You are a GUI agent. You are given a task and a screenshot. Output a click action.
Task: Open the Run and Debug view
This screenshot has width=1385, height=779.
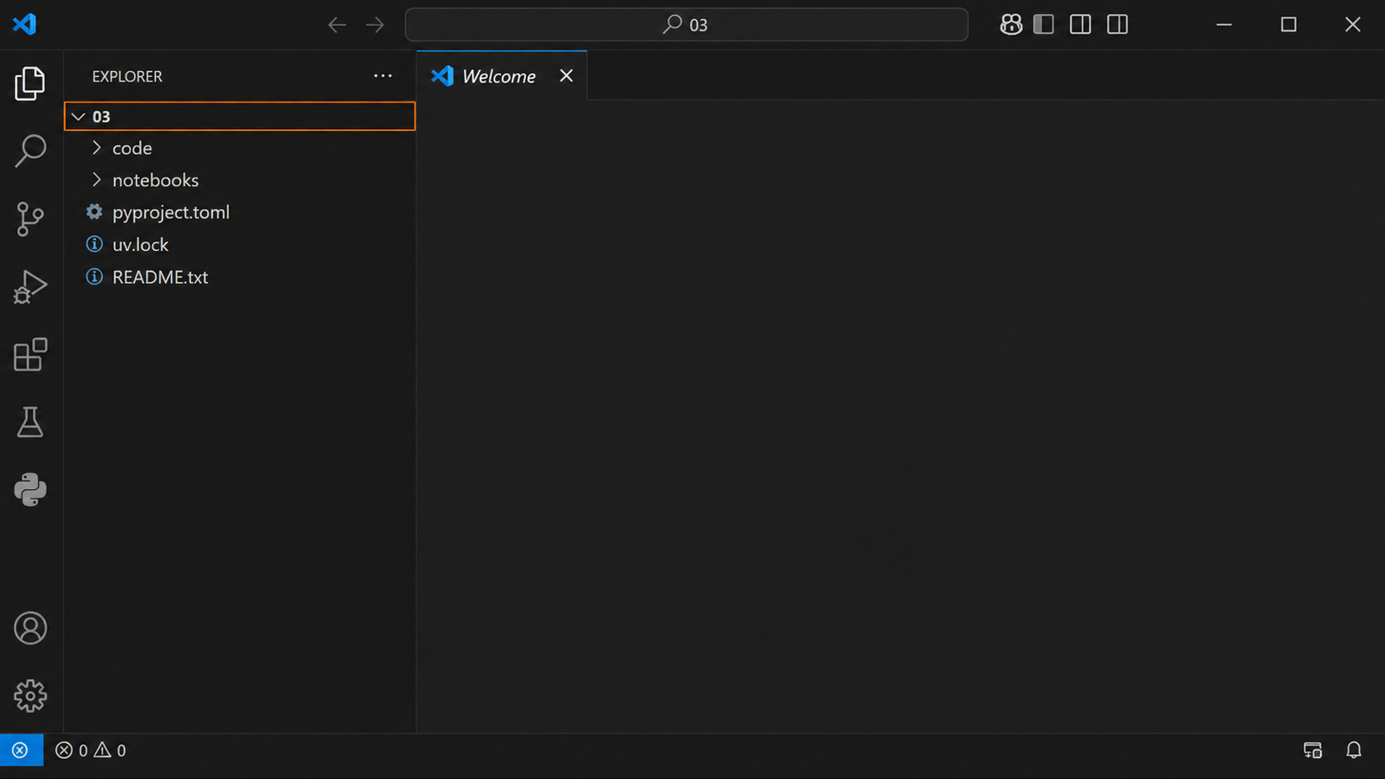30,286
